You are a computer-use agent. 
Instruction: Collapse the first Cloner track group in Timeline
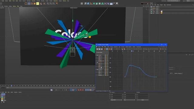[x=96, y=55]
